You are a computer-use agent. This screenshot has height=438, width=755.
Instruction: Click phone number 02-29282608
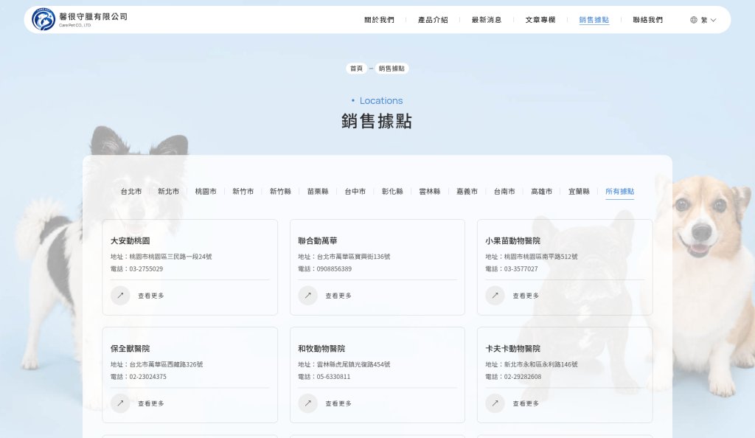pyautogui.click(x=523, y=376)
